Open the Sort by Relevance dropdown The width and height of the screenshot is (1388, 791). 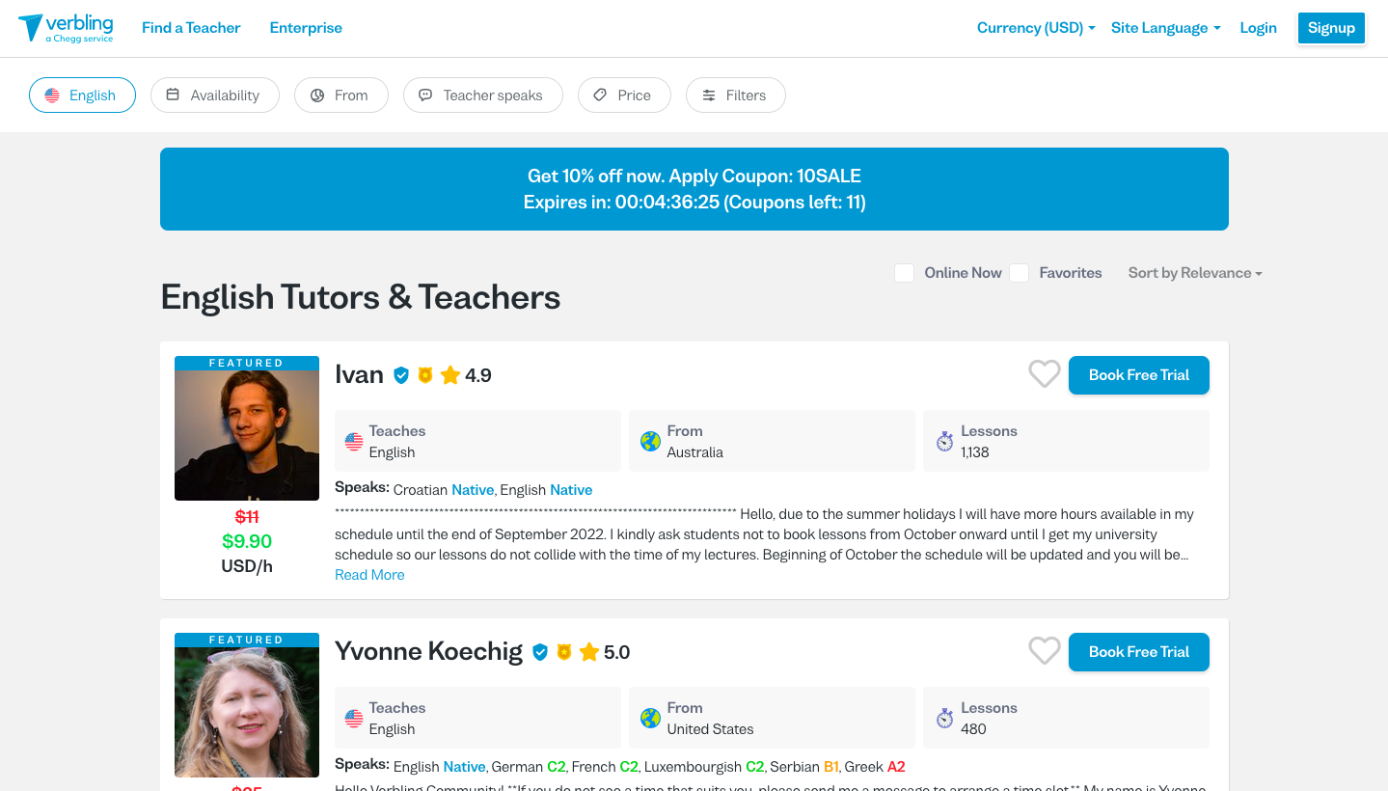(1195, 273)
